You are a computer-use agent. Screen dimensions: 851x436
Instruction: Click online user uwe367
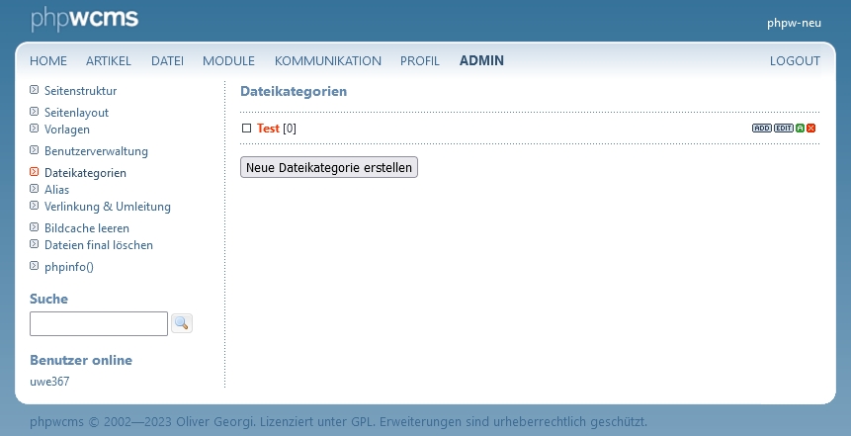point(49,382)
